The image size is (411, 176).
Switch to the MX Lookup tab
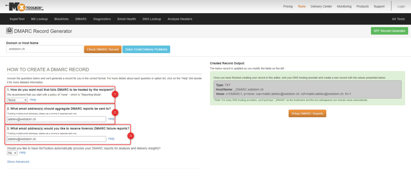coord(39,19)
